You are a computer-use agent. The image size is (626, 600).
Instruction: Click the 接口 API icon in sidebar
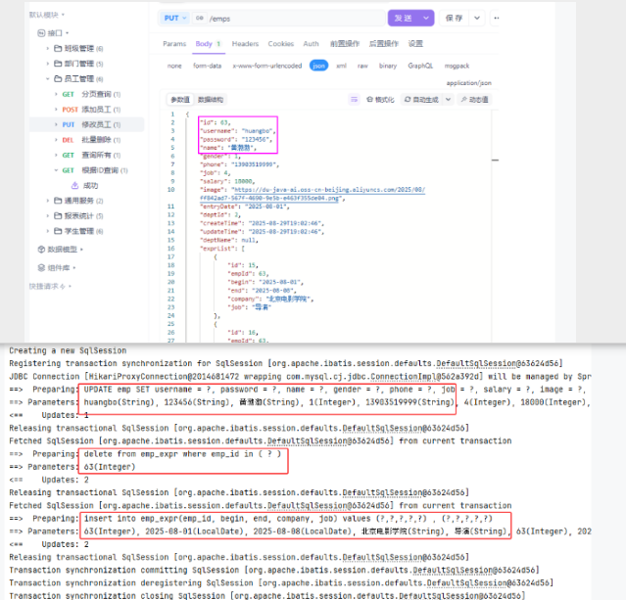click(40, 32)
